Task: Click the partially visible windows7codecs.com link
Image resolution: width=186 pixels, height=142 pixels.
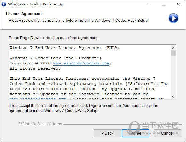Action: [38, 98]
